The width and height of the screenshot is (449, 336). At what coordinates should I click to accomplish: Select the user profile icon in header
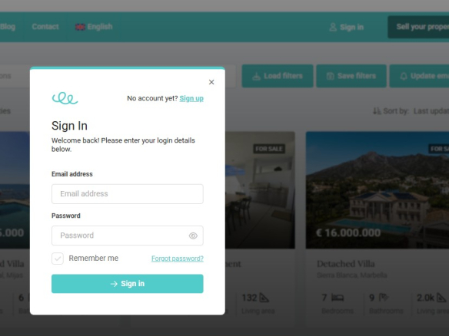click(x=333, y=27)
